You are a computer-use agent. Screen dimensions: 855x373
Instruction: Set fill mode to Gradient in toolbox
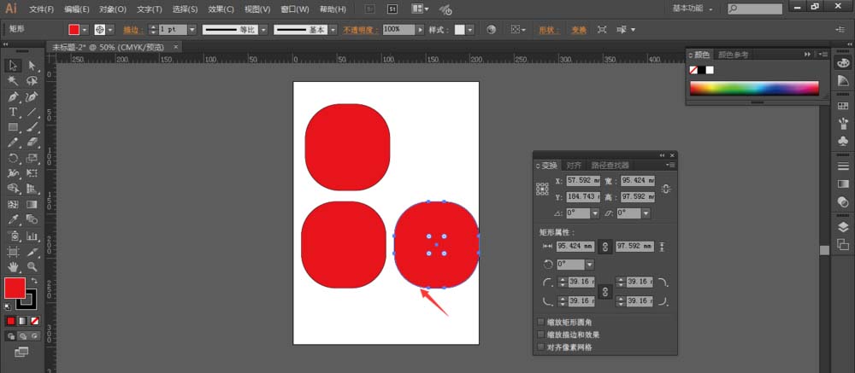click(x=23, y=321)
